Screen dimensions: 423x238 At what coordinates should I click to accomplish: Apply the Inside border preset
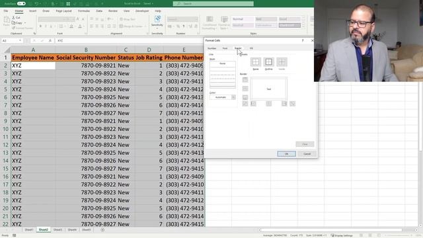tap(282, 62)
